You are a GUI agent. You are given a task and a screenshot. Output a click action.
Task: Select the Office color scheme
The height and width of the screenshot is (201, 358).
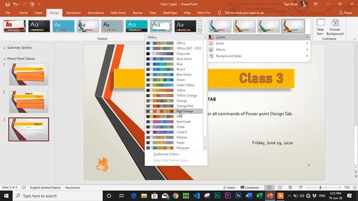click(174, 43)
